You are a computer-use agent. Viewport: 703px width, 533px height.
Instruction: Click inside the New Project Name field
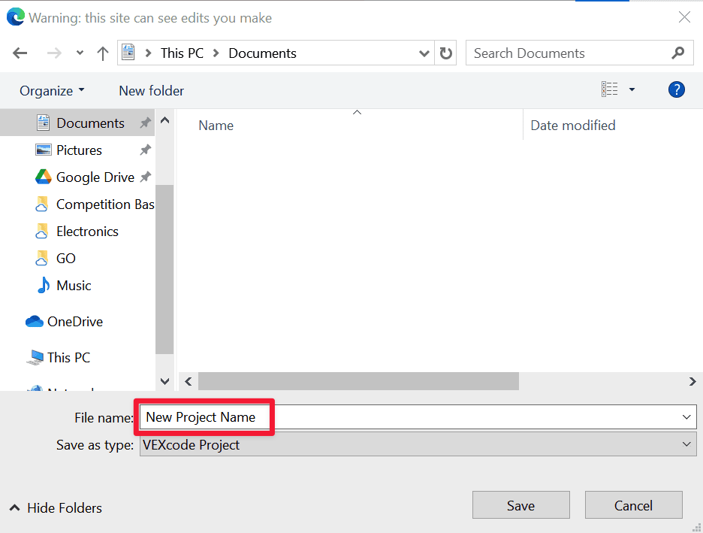coord(203,417)
